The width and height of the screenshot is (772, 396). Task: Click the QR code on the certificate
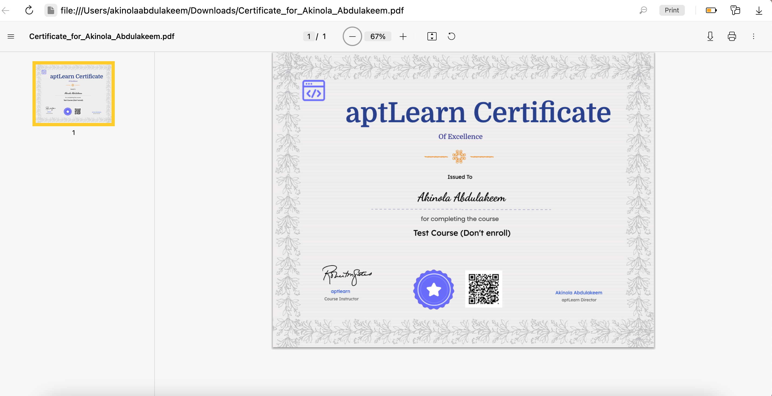pos(484,289)
